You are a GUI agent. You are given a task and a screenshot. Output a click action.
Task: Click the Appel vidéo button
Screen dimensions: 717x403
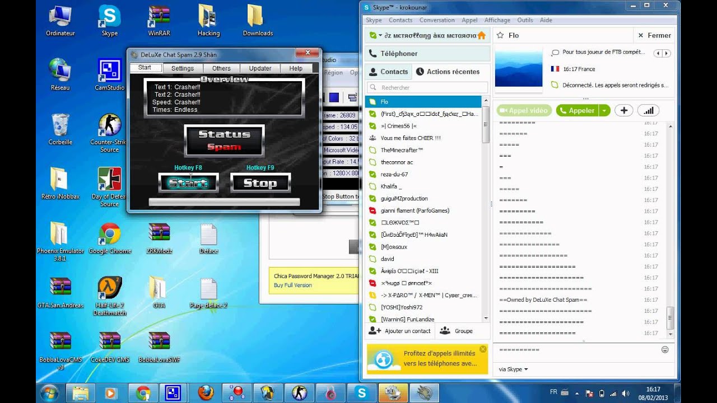524,110
